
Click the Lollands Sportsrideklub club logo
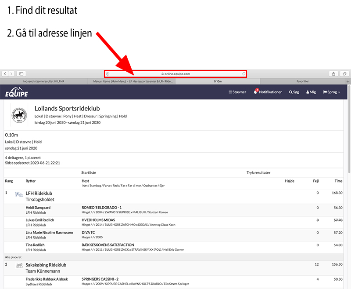pos(19,115)
